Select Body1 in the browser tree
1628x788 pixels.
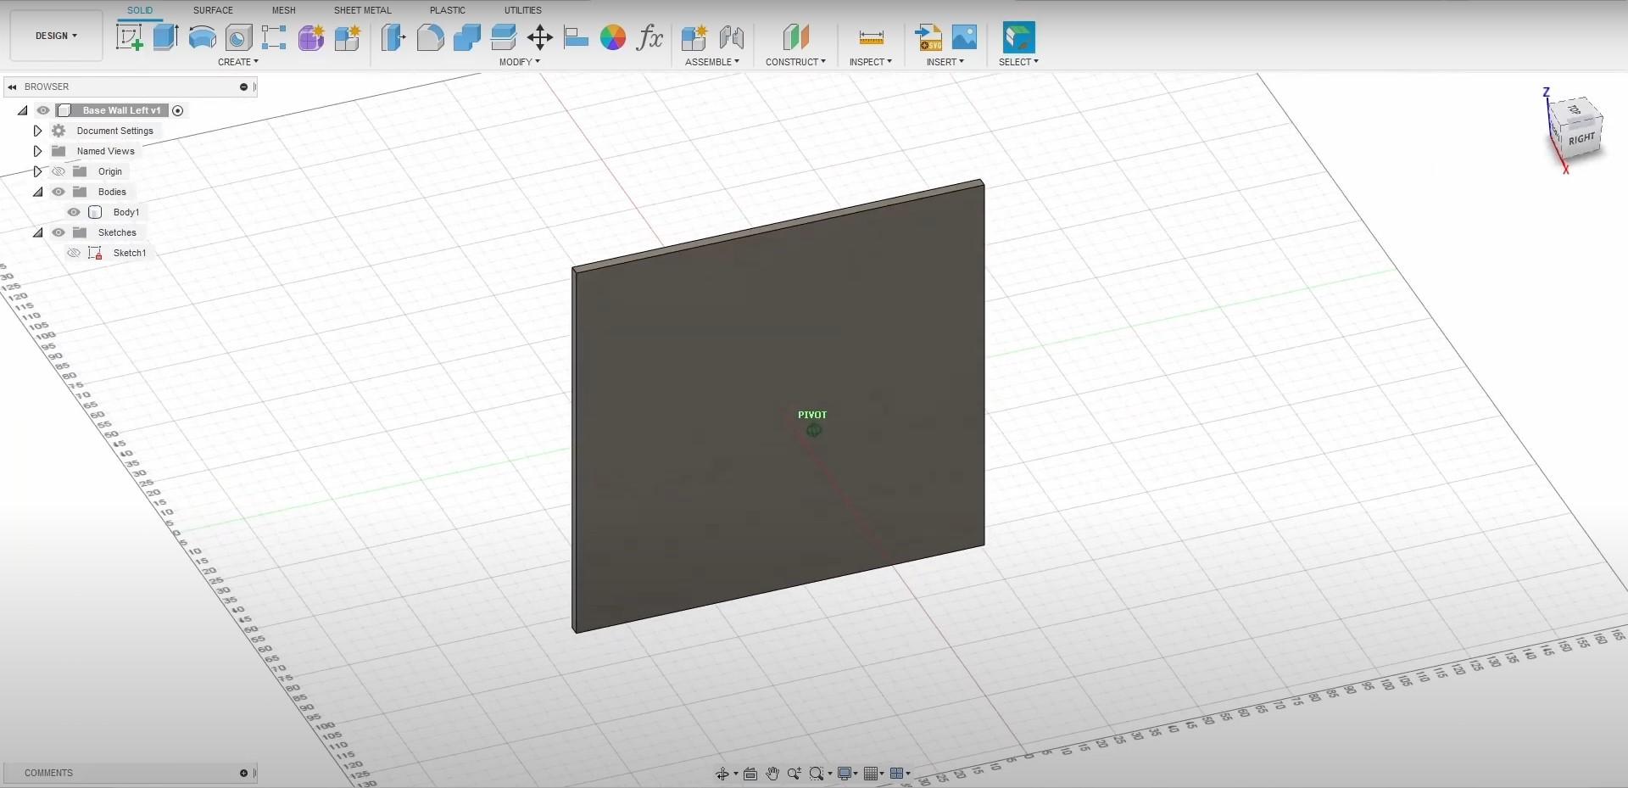(126, 212)
